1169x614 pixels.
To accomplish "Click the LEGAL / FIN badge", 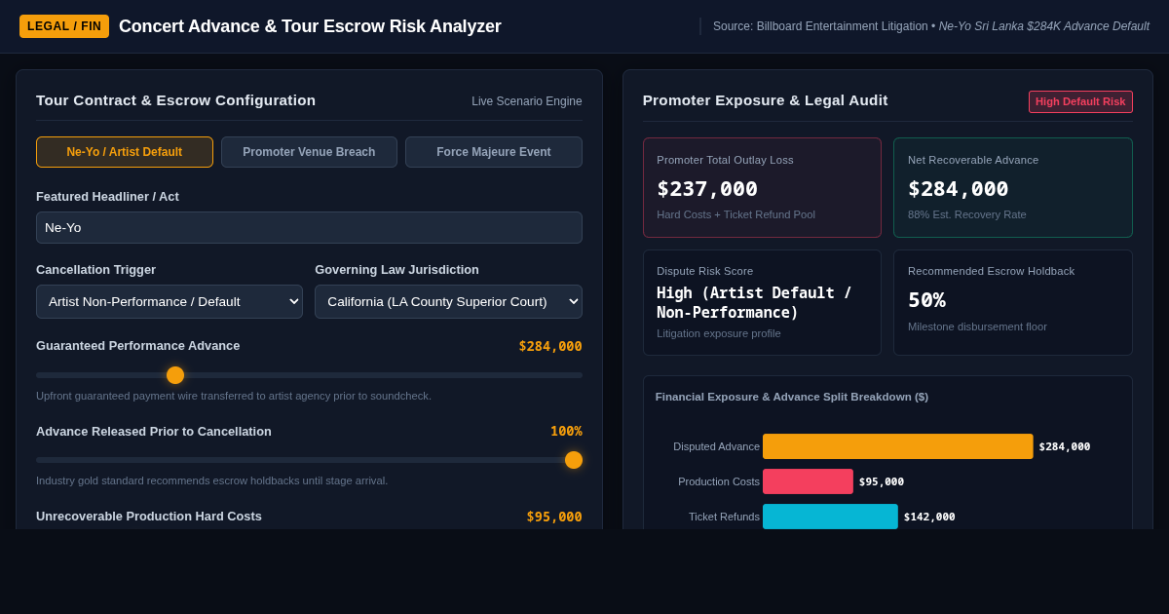I will tap(64, 26).
